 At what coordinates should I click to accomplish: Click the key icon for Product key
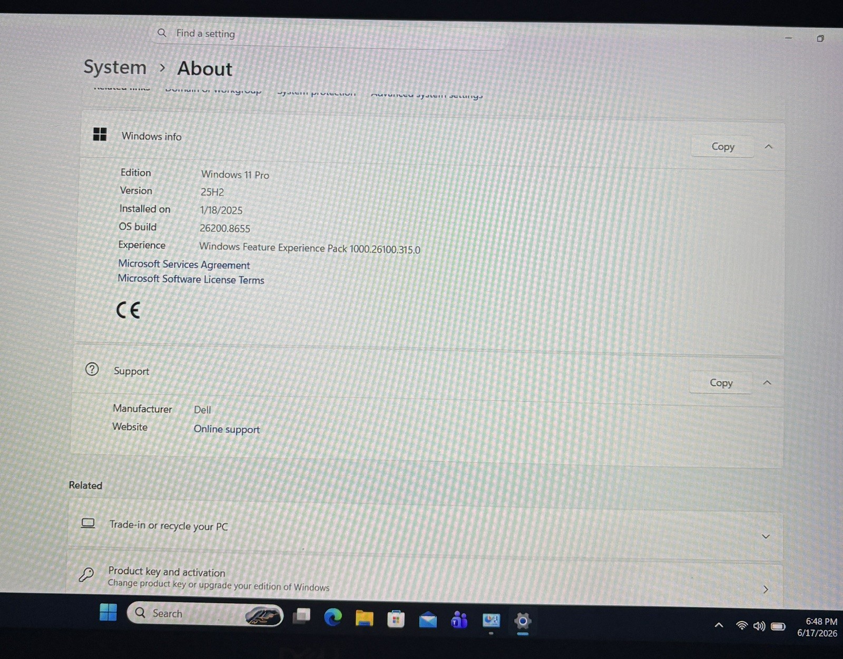tap(86, 574)
